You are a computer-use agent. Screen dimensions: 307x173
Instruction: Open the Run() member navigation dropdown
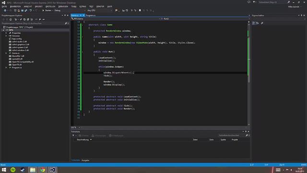(x=205, y=19)
